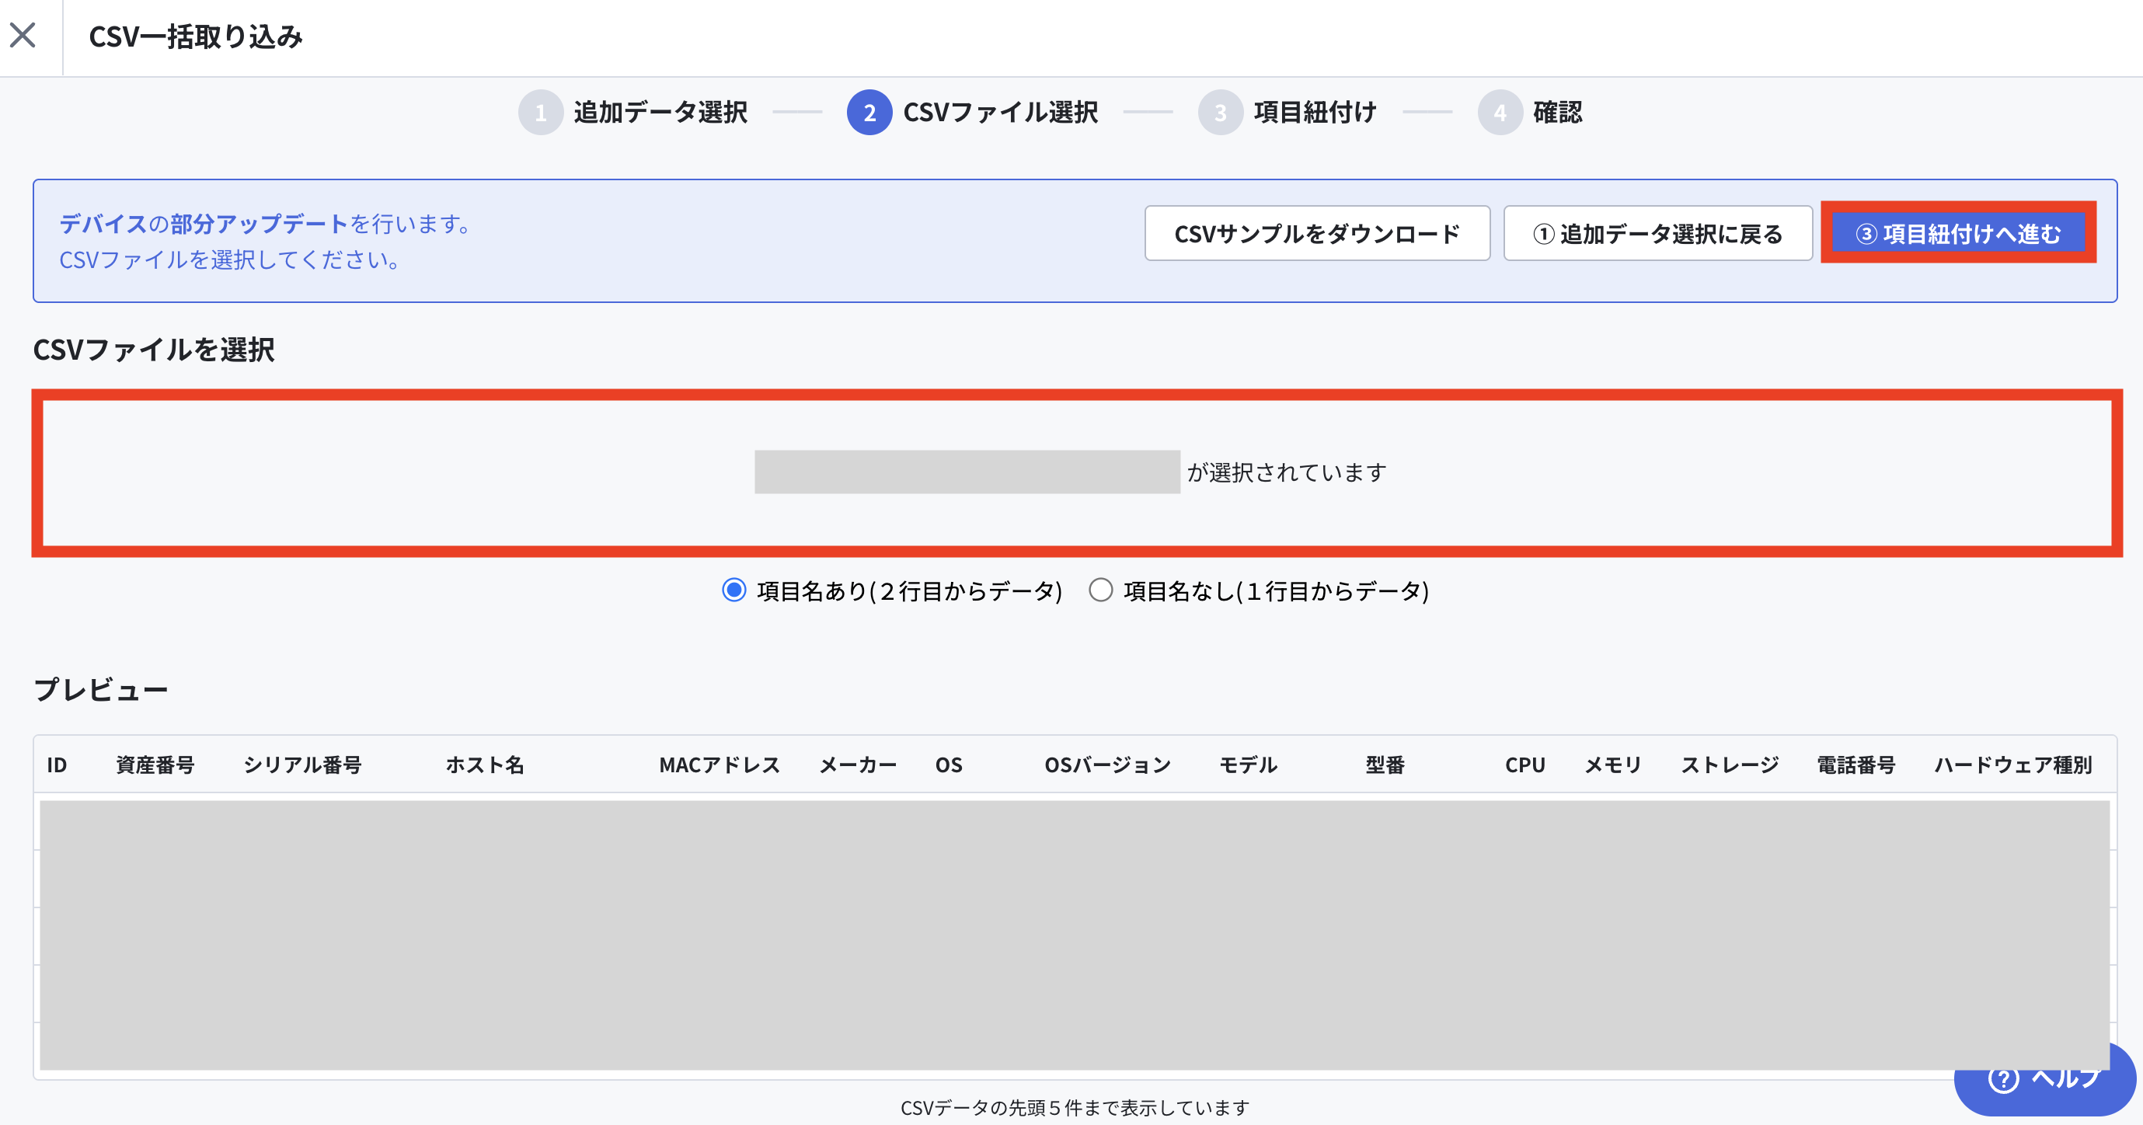Click the CSVデータの先頭5件まで表示しています note

pyautogui.click(x=1075, y=1108)
